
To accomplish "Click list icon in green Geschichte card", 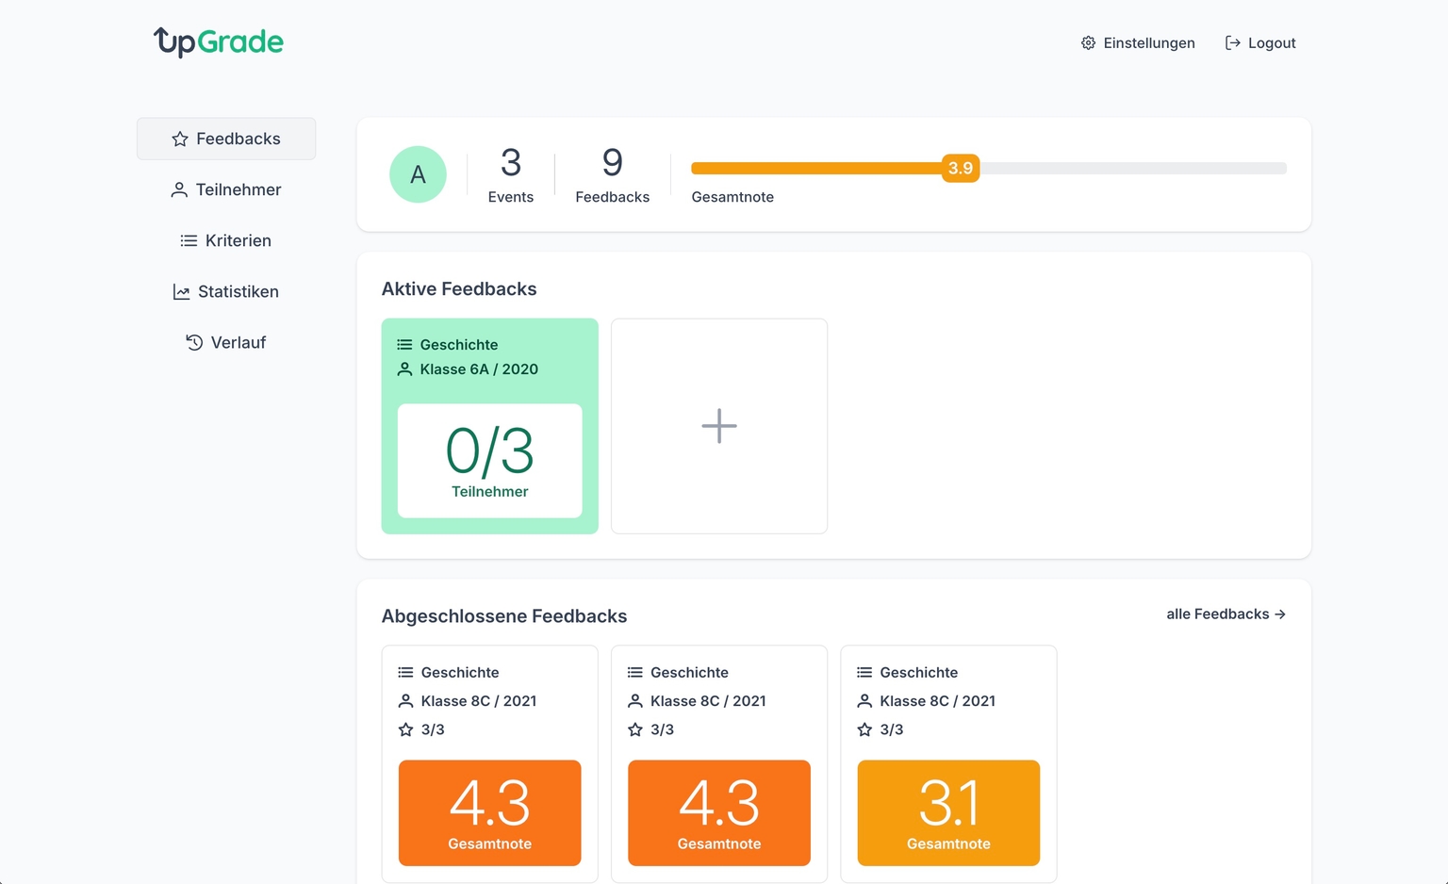I will pos(404,344).
